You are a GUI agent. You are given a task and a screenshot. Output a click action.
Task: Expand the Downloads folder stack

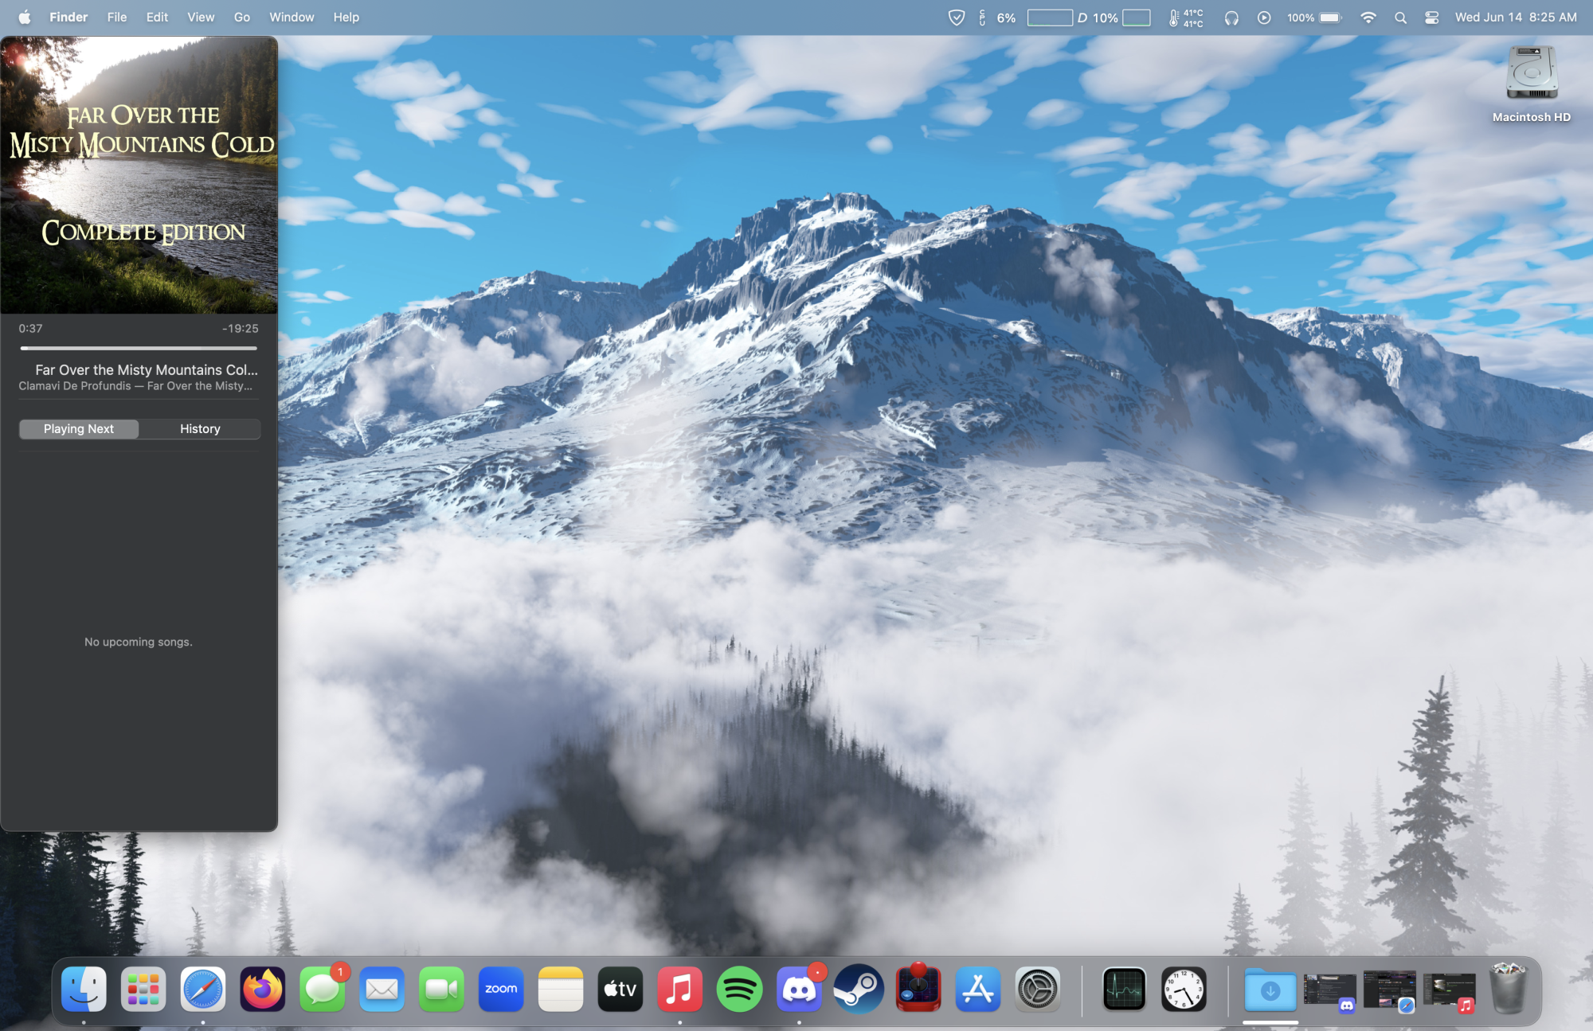click(1270, 989)
